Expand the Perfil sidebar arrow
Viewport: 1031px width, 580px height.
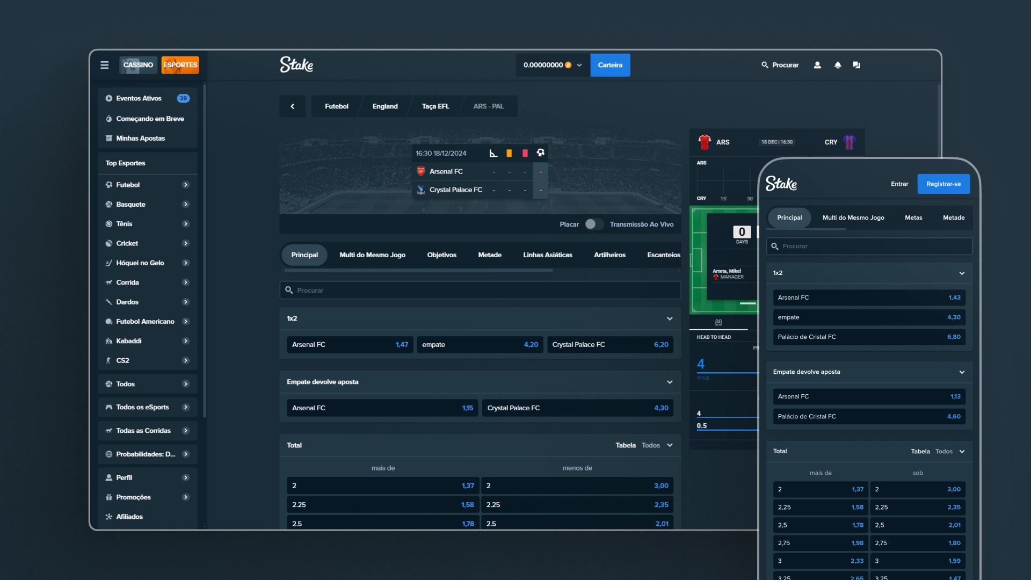point(186,477)
